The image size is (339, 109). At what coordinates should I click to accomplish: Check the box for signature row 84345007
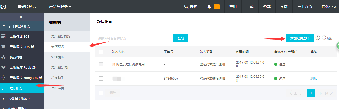point(101,78)
